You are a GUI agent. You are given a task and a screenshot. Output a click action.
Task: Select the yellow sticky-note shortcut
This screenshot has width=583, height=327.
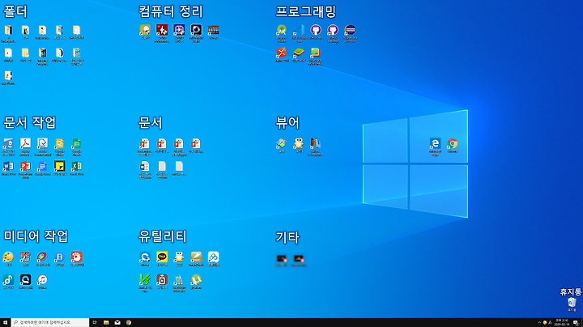[59, 166]
